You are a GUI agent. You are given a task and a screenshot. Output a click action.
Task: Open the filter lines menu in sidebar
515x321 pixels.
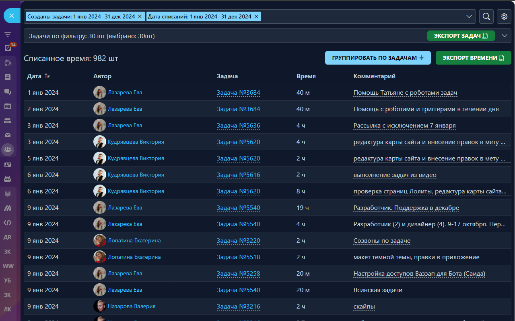pyautogui.click(x=8, y=34)
